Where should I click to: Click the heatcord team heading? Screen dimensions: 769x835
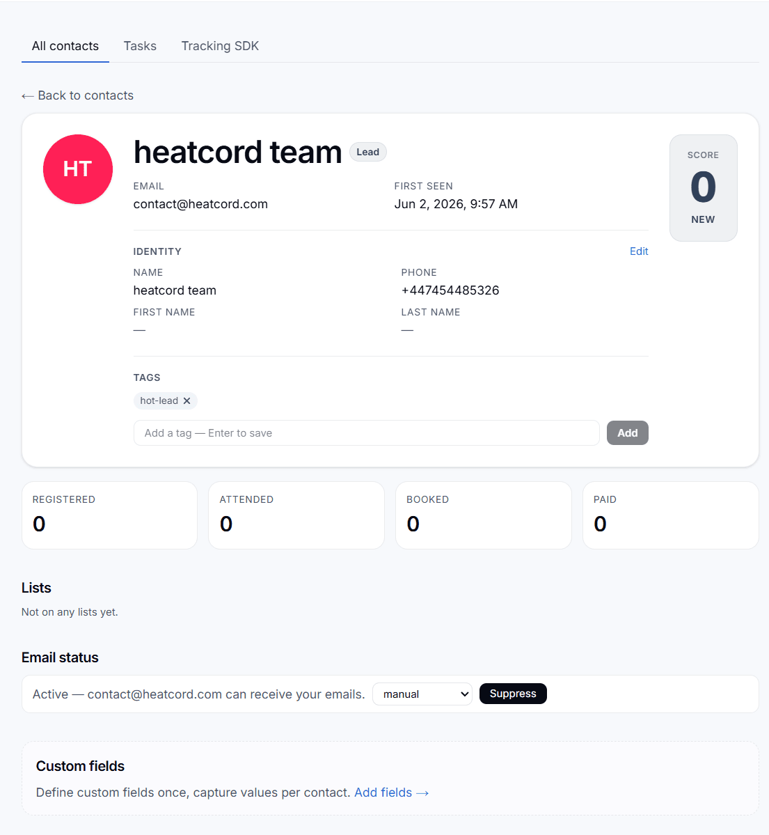(237, 153)
